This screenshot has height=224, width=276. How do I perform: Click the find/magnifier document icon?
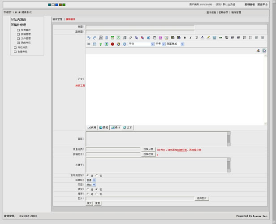pos(100,38)
